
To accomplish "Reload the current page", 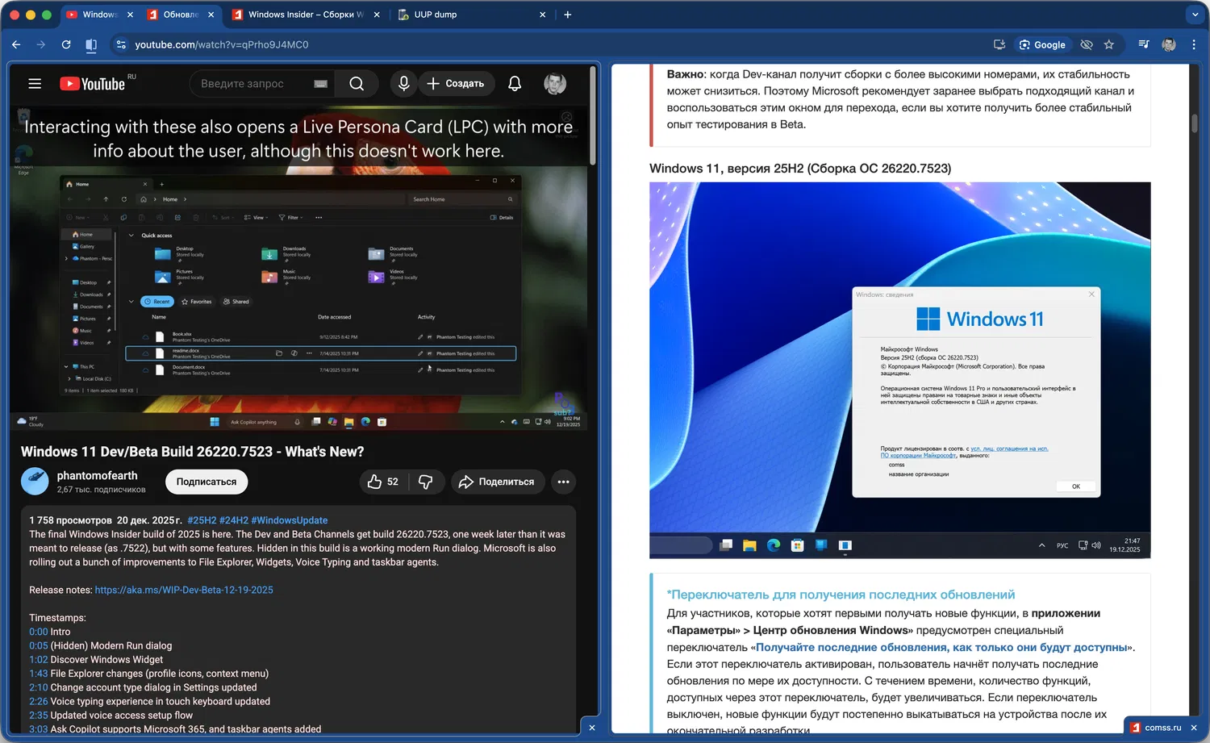I will (x=66, y=44).
